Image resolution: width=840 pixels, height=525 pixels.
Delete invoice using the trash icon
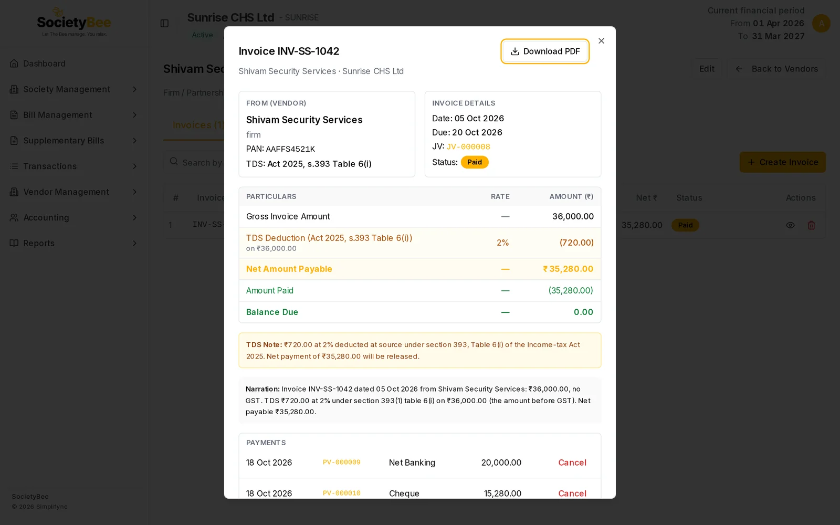click(x=811, y=225)
